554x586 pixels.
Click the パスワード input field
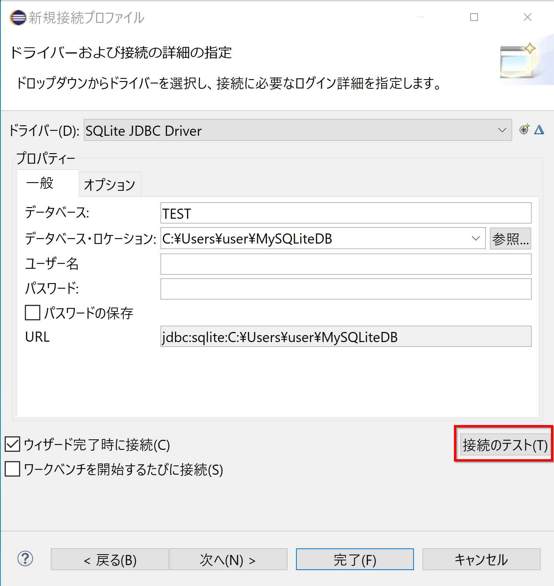point(346,289)
